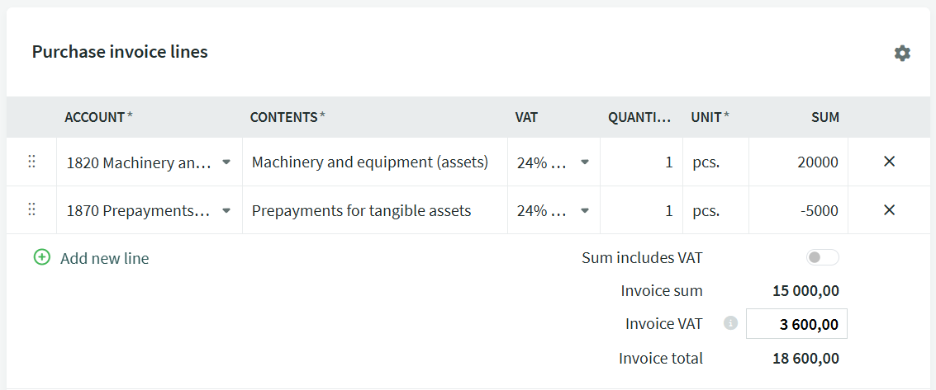Open VAT dropdown in second line
This screenshot has height=390, width=936.
click(x=585, y=211)
